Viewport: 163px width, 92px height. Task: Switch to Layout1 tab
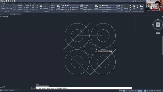tap(6, 90)
